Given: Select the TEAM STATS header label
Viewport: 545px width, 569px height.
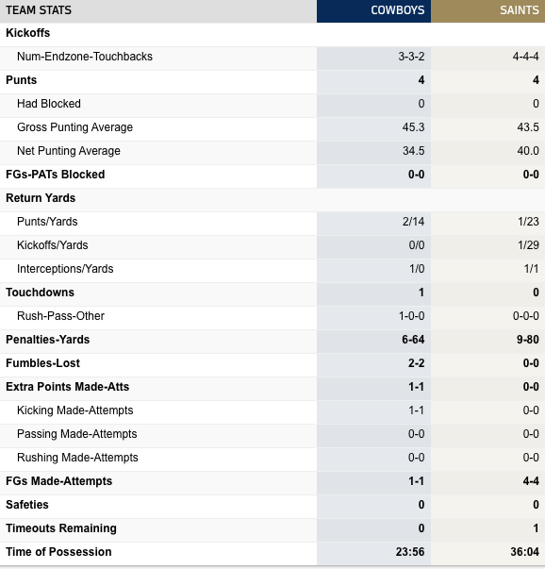Looking at the screenshot, I should 39,10.
